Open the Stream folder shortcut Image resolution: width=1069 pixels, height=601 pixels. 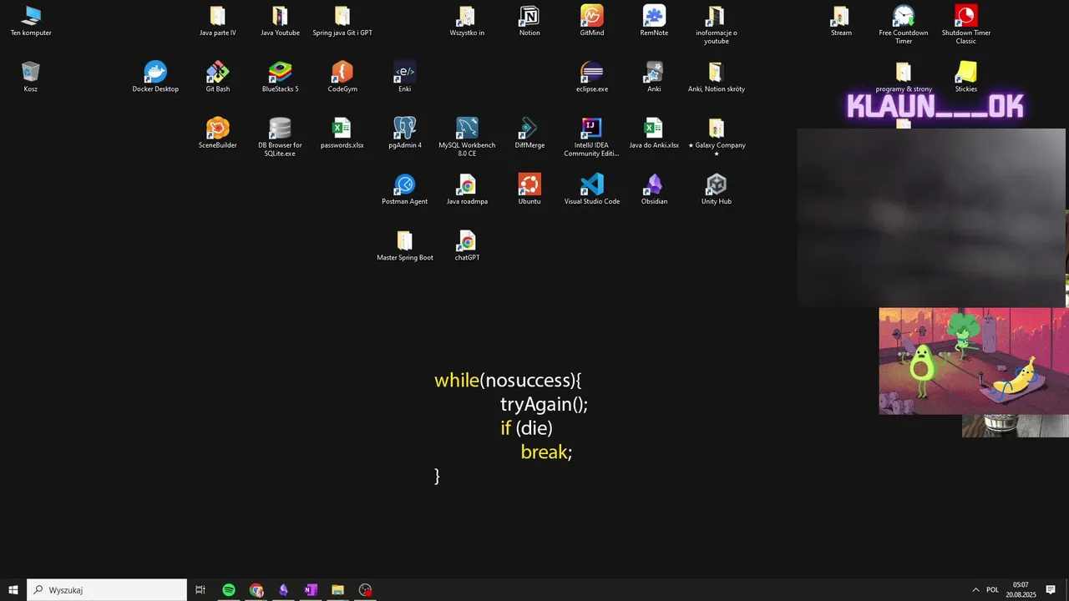(x=841, y=22)
